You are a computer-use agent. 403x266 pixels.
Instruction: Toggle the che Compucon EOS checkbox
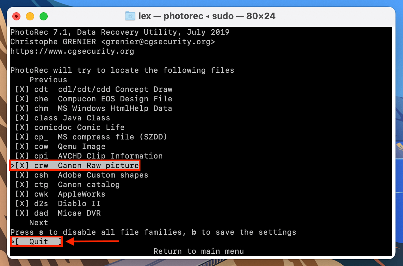22,99
